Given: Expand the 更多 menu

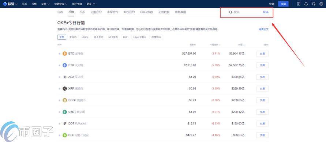Looking at the screenshot, I should [x=91, y=4].
